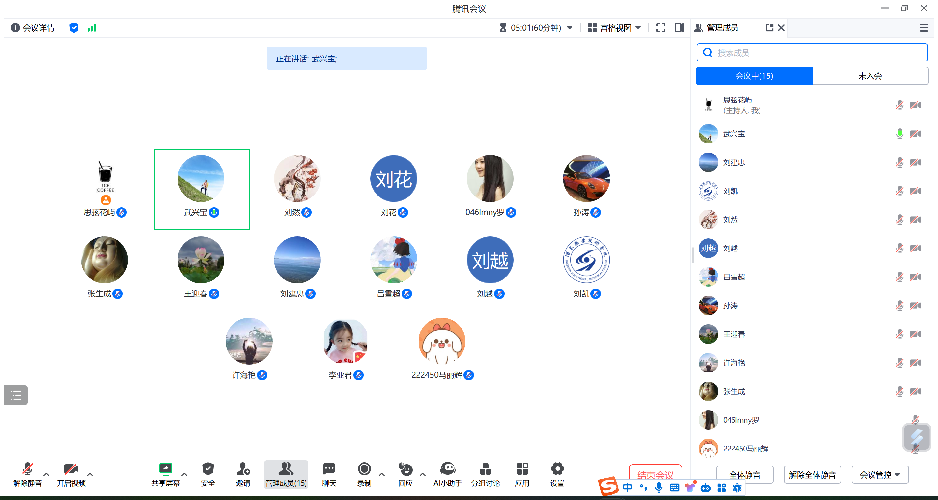Open the 会议管控 dropdown
The width and height of the screenshot is (938, 500).
point(880,475)
